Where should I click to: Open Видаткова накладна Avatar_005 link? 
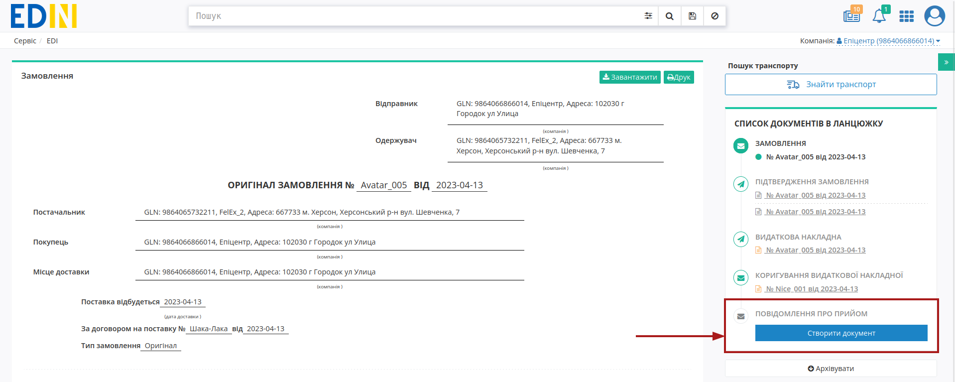(x=816, y=250)
